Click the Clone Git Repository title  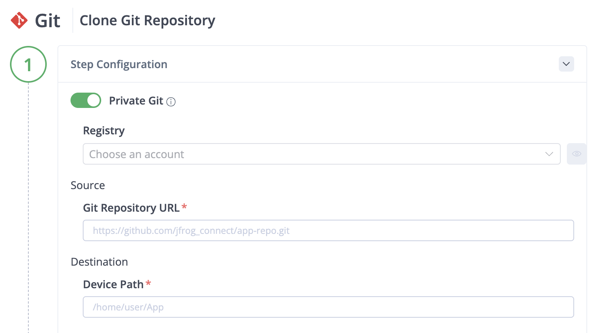[x=148, y=21]
